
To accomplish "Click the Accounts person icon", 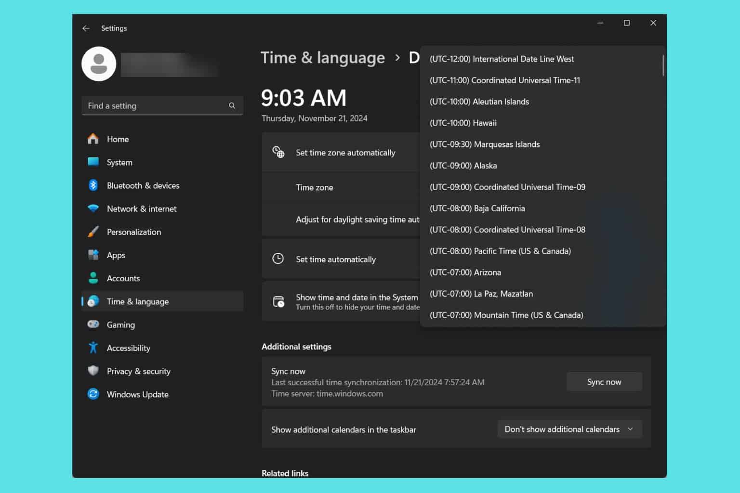I will (93, 278).
